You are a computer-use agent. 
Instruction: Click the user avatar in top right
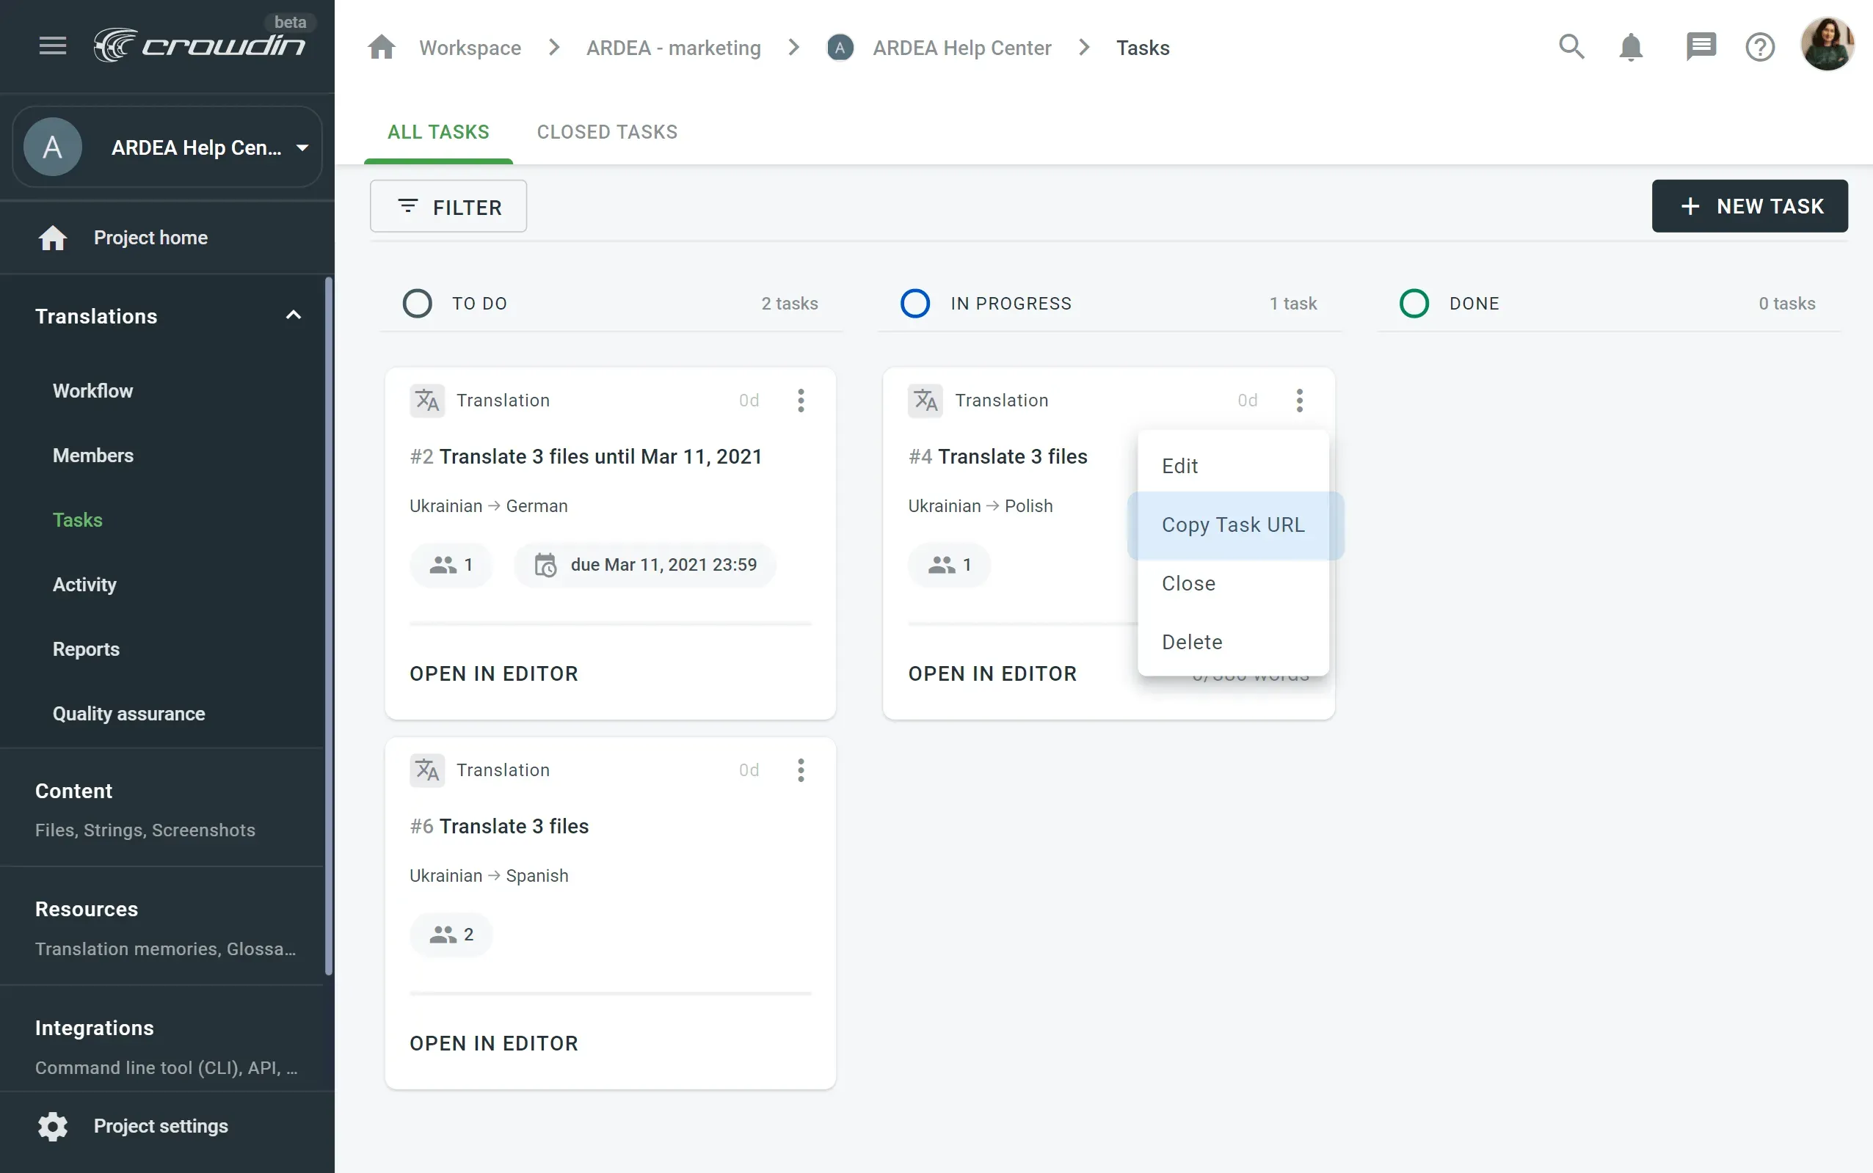(x=1828, y=44)
